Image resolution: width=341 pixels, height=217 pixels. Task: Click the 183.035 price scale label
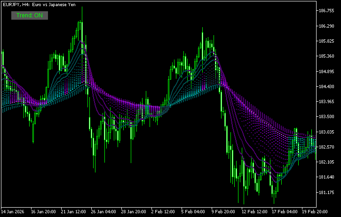[326, 132]
